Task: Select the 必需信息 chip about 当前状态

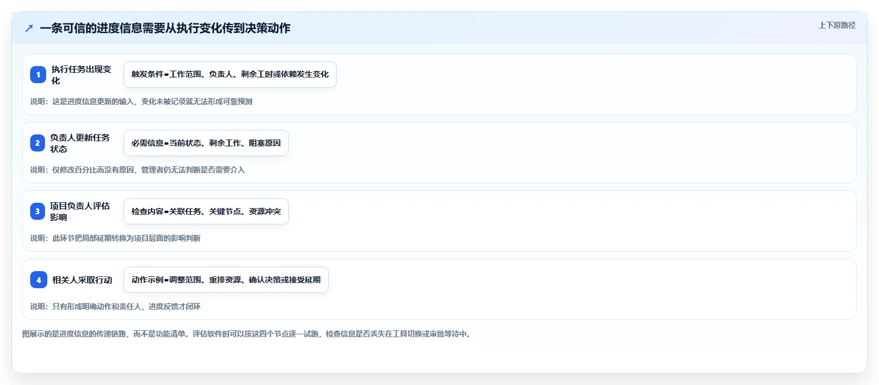Action: coord(206,143)
